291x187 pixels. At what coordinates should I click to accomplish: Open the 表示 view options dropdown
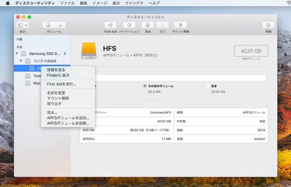tap(22, 25)
